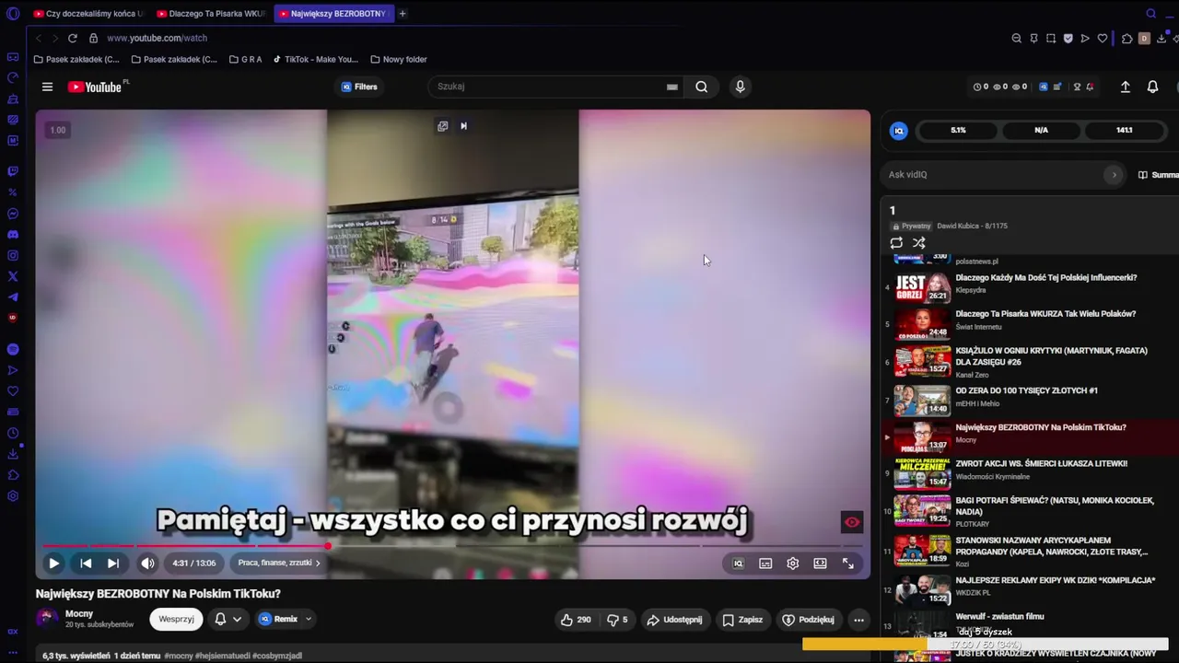Start voice search with the microphone
Screen dimensions: 1179x663
[x=740, y=87]
